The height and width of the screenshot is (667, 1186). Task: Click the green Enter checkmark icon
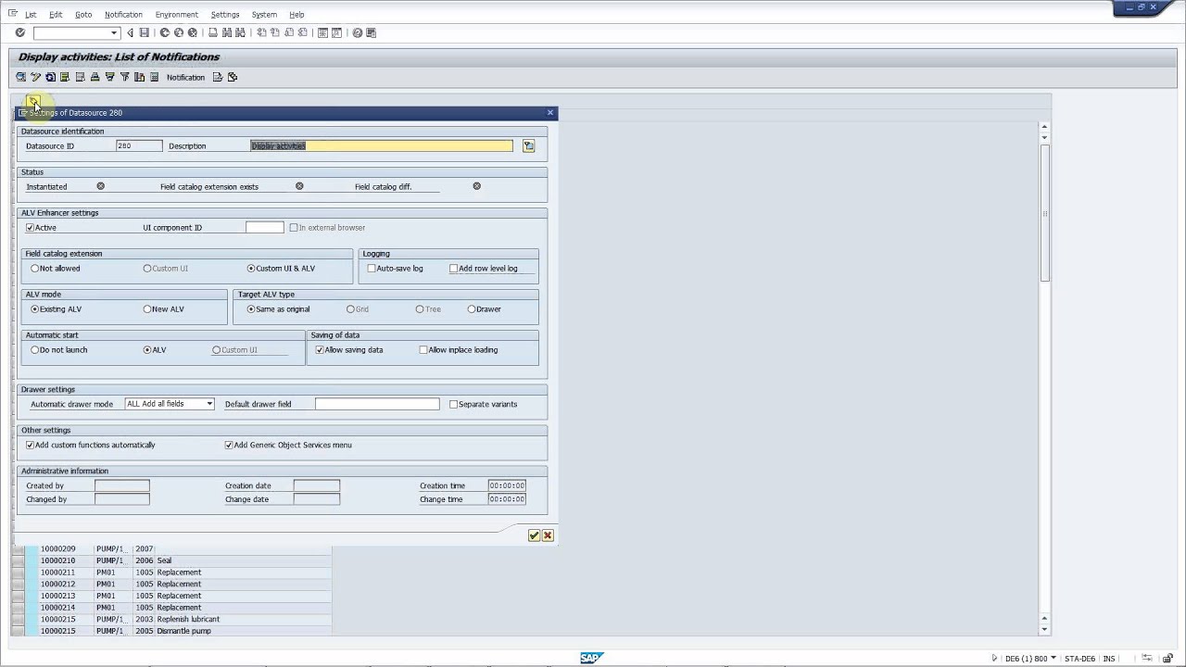19,32
